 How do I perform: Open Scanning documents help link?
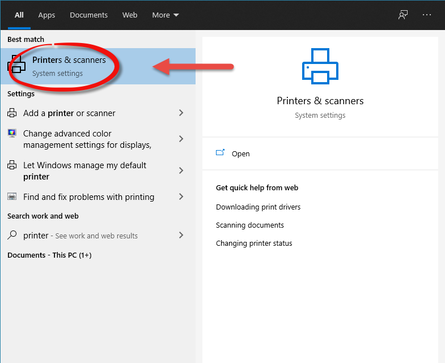pyautogui.click(x=250, y=225)
